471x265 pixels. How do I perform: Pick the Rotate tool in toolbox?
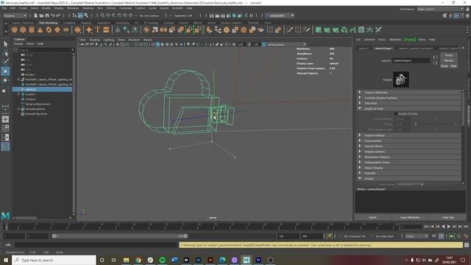(5, 80)
